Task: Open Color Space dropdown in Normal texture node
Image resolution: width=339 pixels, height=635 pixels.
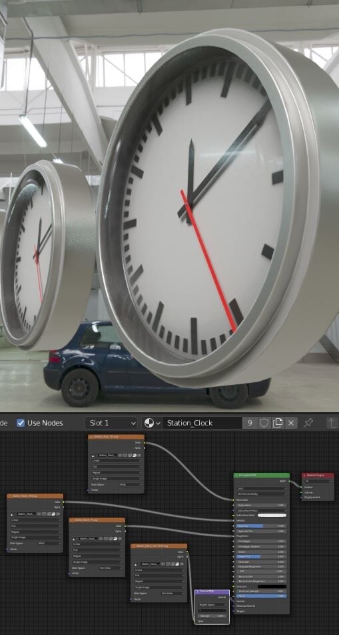Action: pos(172,593)
